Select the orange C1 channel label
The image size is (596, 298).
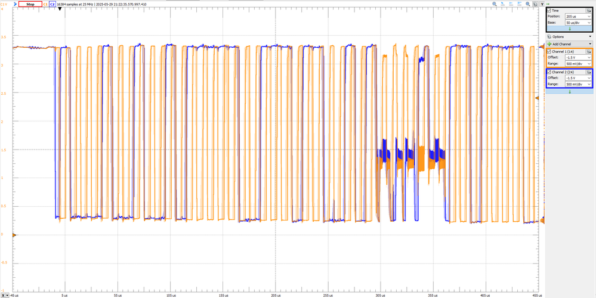pyautogui.click(x=45, y=4)
